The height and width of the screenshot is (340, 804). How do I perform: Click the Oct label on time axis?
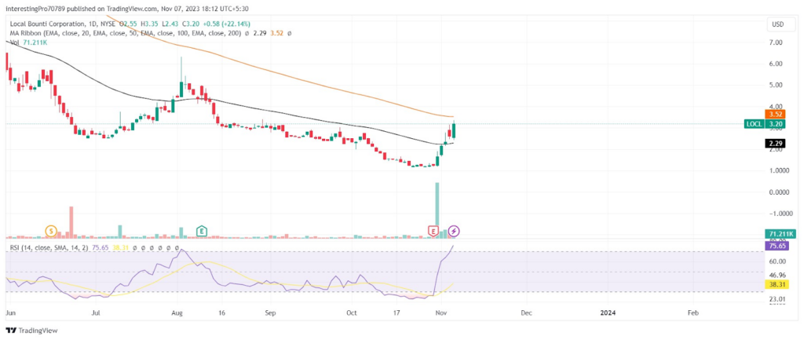pos(352,313)
